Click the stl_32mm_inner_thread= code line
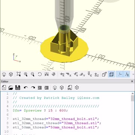The image size is (135, 135). click(57, 123)
